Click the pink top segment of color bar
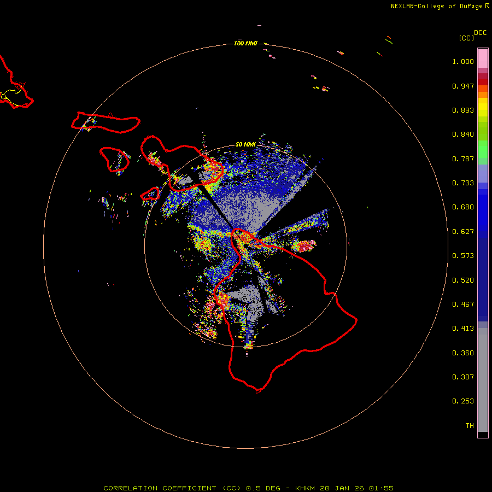The height and width of the screenshot is (492, 492). [483, 58]
